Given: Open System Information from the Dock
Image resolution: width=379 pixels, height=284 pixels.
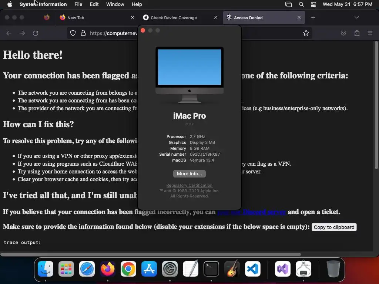Looking at the screenshot, I should pos(303,269).
